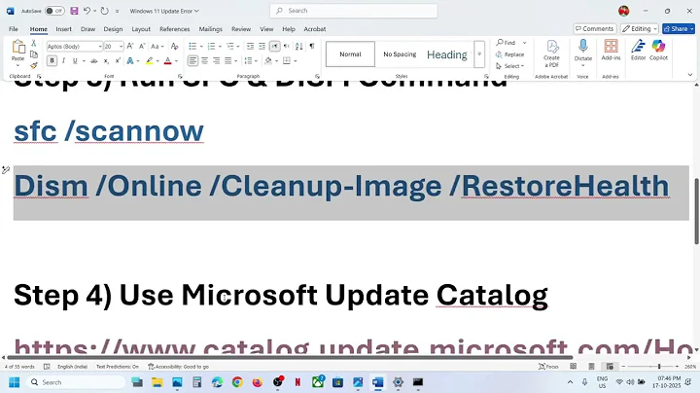The image size is (700, 393).
Task: Switch to Web Layout view
Action: (x=610, y=366)
